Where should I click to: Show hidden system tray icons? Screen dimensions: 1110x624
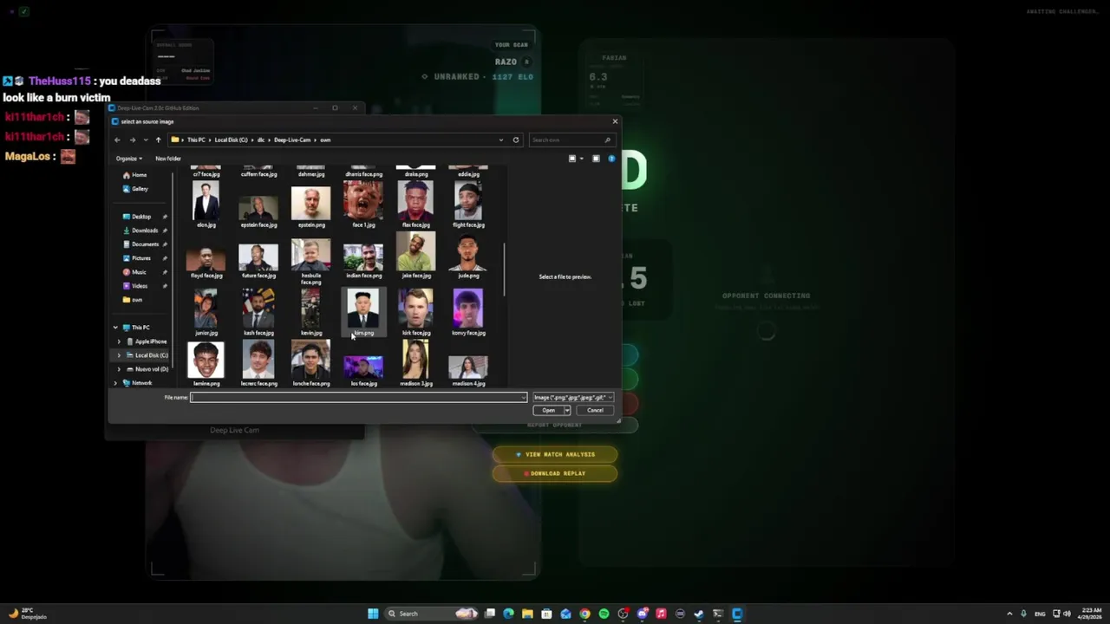point(1009,614)
